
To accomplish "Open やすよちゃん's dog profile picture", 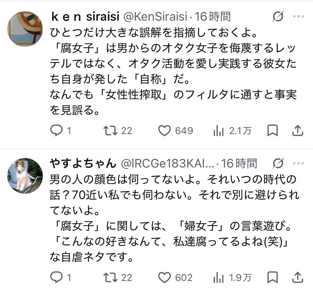I will (25, 176).
